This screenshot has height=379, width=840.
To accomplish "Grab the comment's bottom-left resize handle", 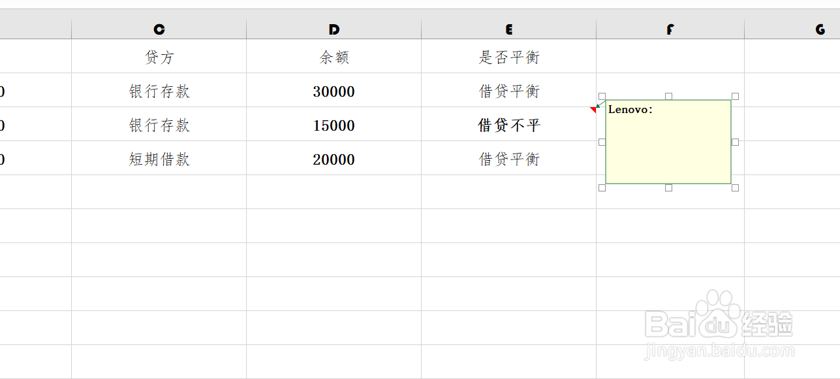I will click(602, 188).
